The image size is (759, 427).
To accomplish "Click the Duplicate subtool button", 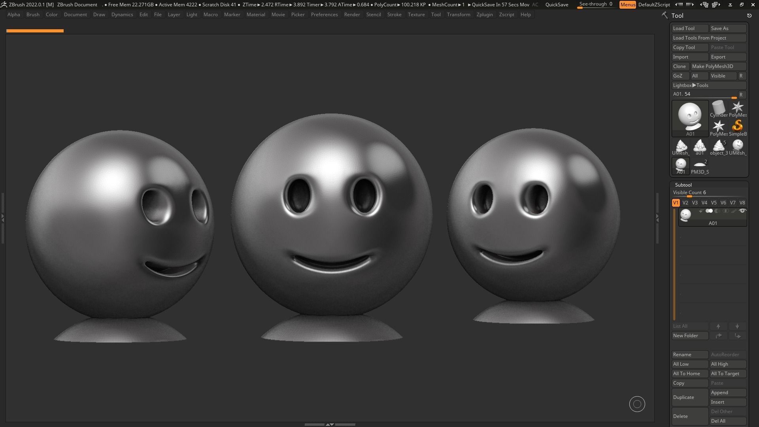I will 690,397.
